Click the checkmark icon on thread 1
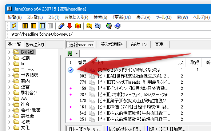Screen dimensions: 211x131 pos(71,70)
